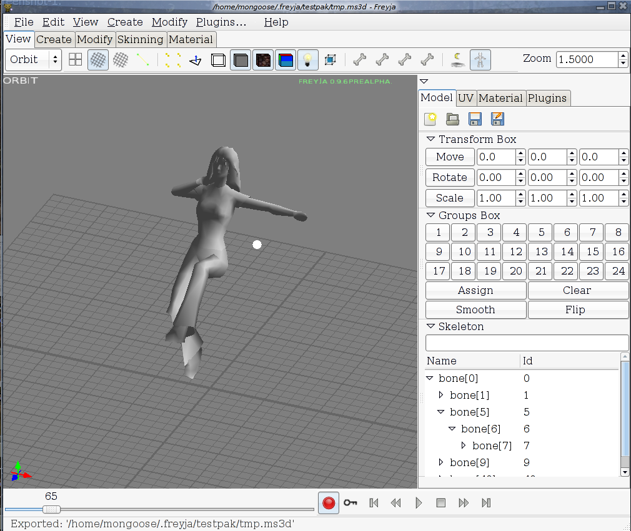Stop the animation playback
The width and height of the screenshot is (631, 531).
441,503
